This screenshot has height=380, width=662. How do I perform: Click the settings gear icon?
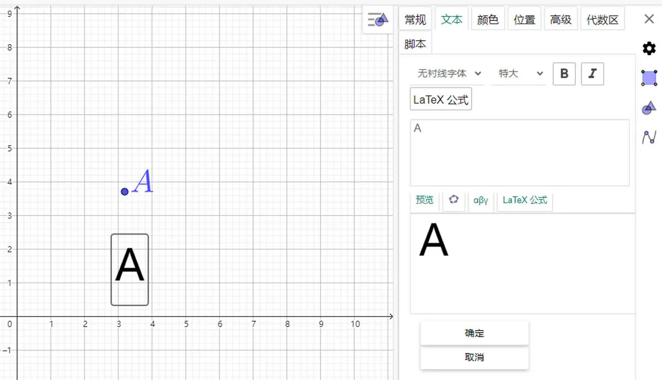(649, 48)
